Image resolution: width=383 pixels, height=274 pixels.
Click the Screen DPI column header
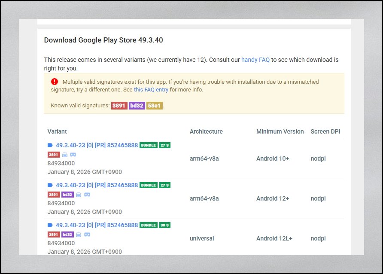[x=325, y=131]
